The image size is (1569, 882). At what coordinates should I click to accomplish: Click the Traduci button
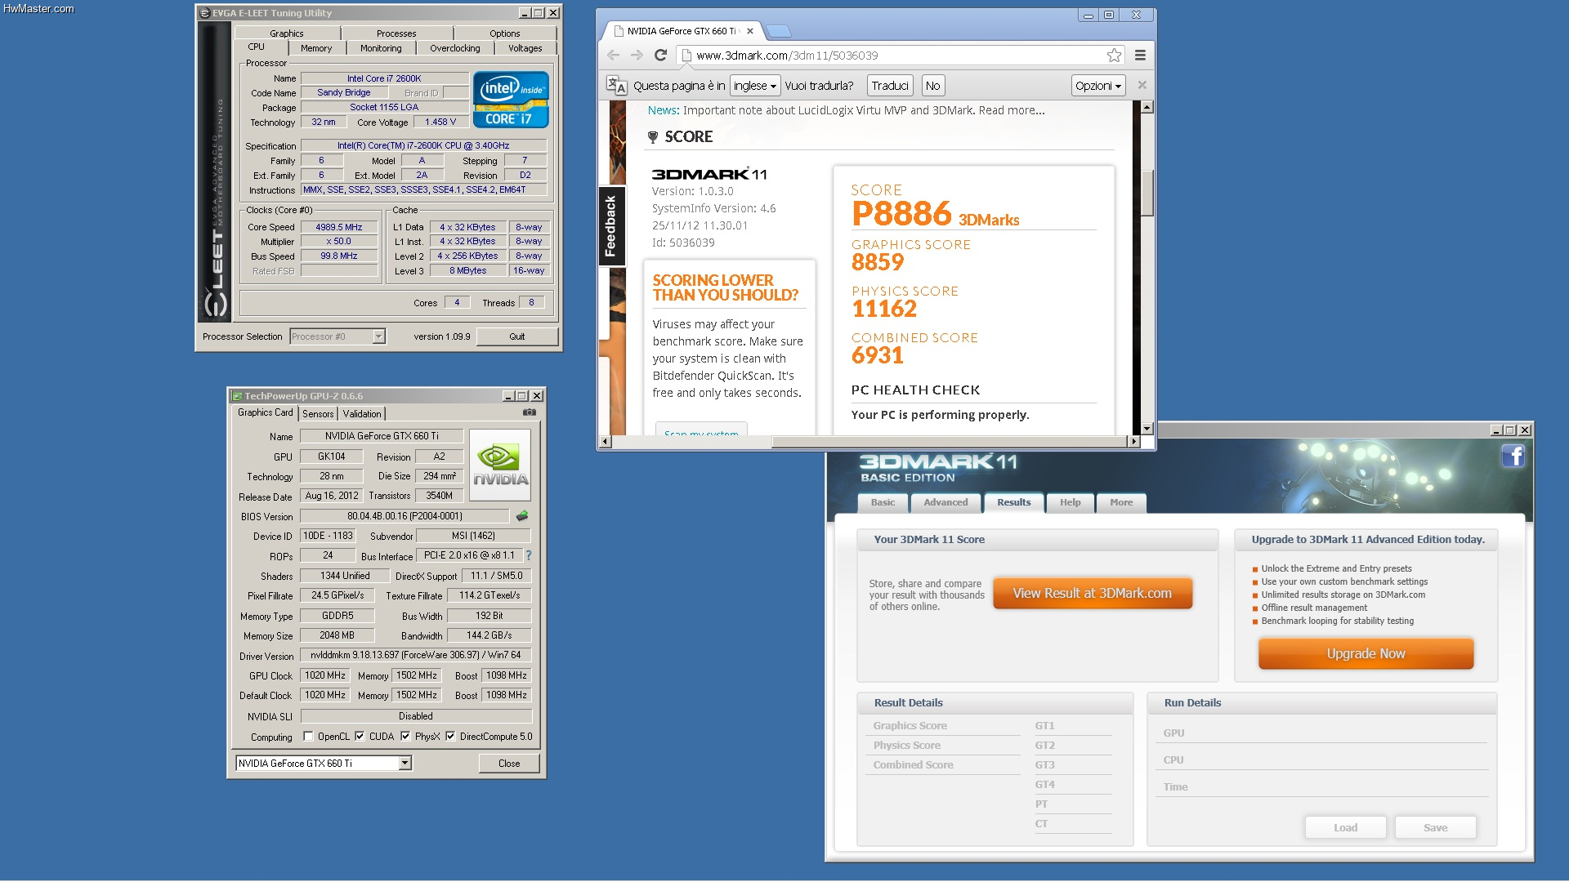[x=890, y=86]
